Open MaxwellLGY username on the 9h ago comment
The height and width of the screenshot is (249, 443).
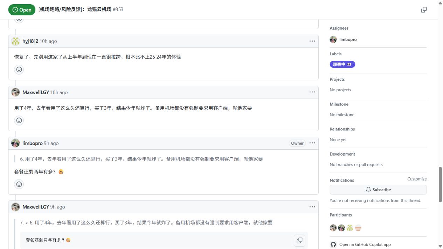pyautogui.click(x=36, y=207)
